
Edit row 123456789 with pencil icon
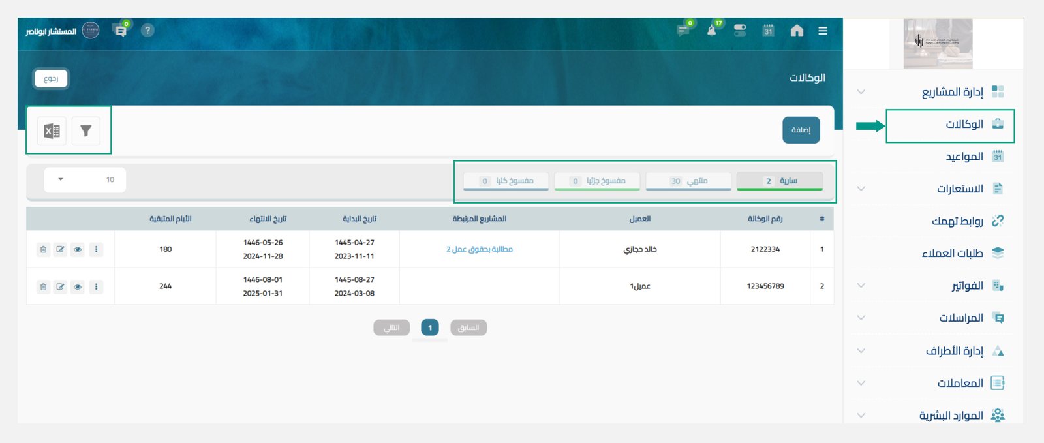tap(60, 286)
